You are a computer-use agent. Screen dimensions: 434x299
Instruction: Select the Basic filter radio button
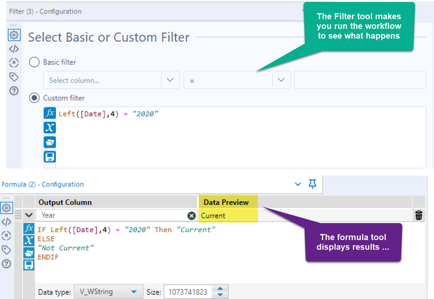pos(34,62)
